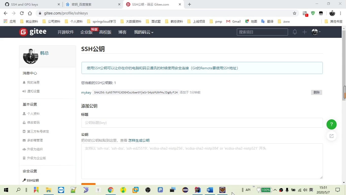
Task: Open the 就业资料 bookmark folder
Action: point(29,22)
